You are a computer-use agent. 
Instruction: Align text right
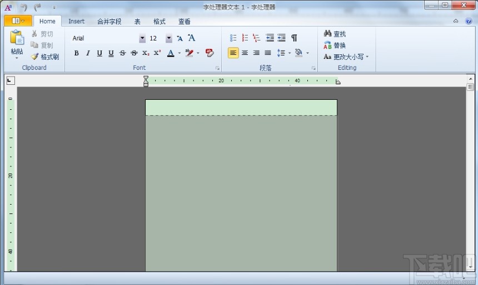[256, 53]
